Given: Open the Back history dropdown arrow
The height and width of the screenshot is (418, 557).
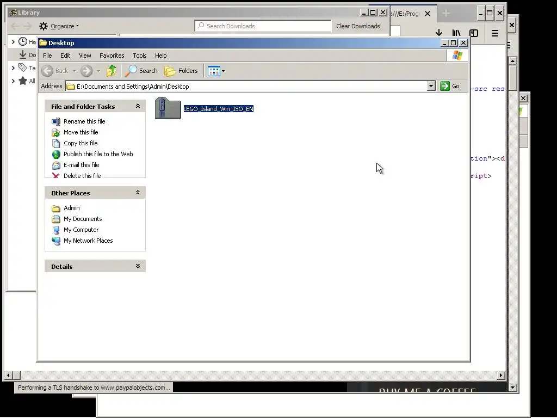Looking at the screenshot, I should pos(74,71).
